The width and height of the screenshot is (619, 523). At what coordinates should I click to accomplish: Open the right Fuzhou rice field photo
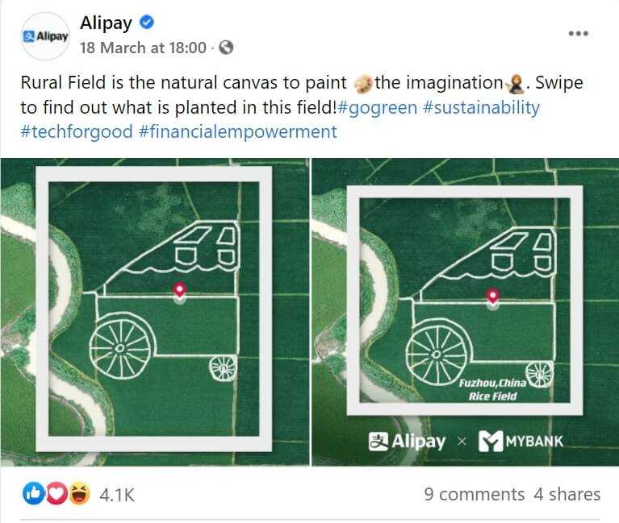(466, 312)
